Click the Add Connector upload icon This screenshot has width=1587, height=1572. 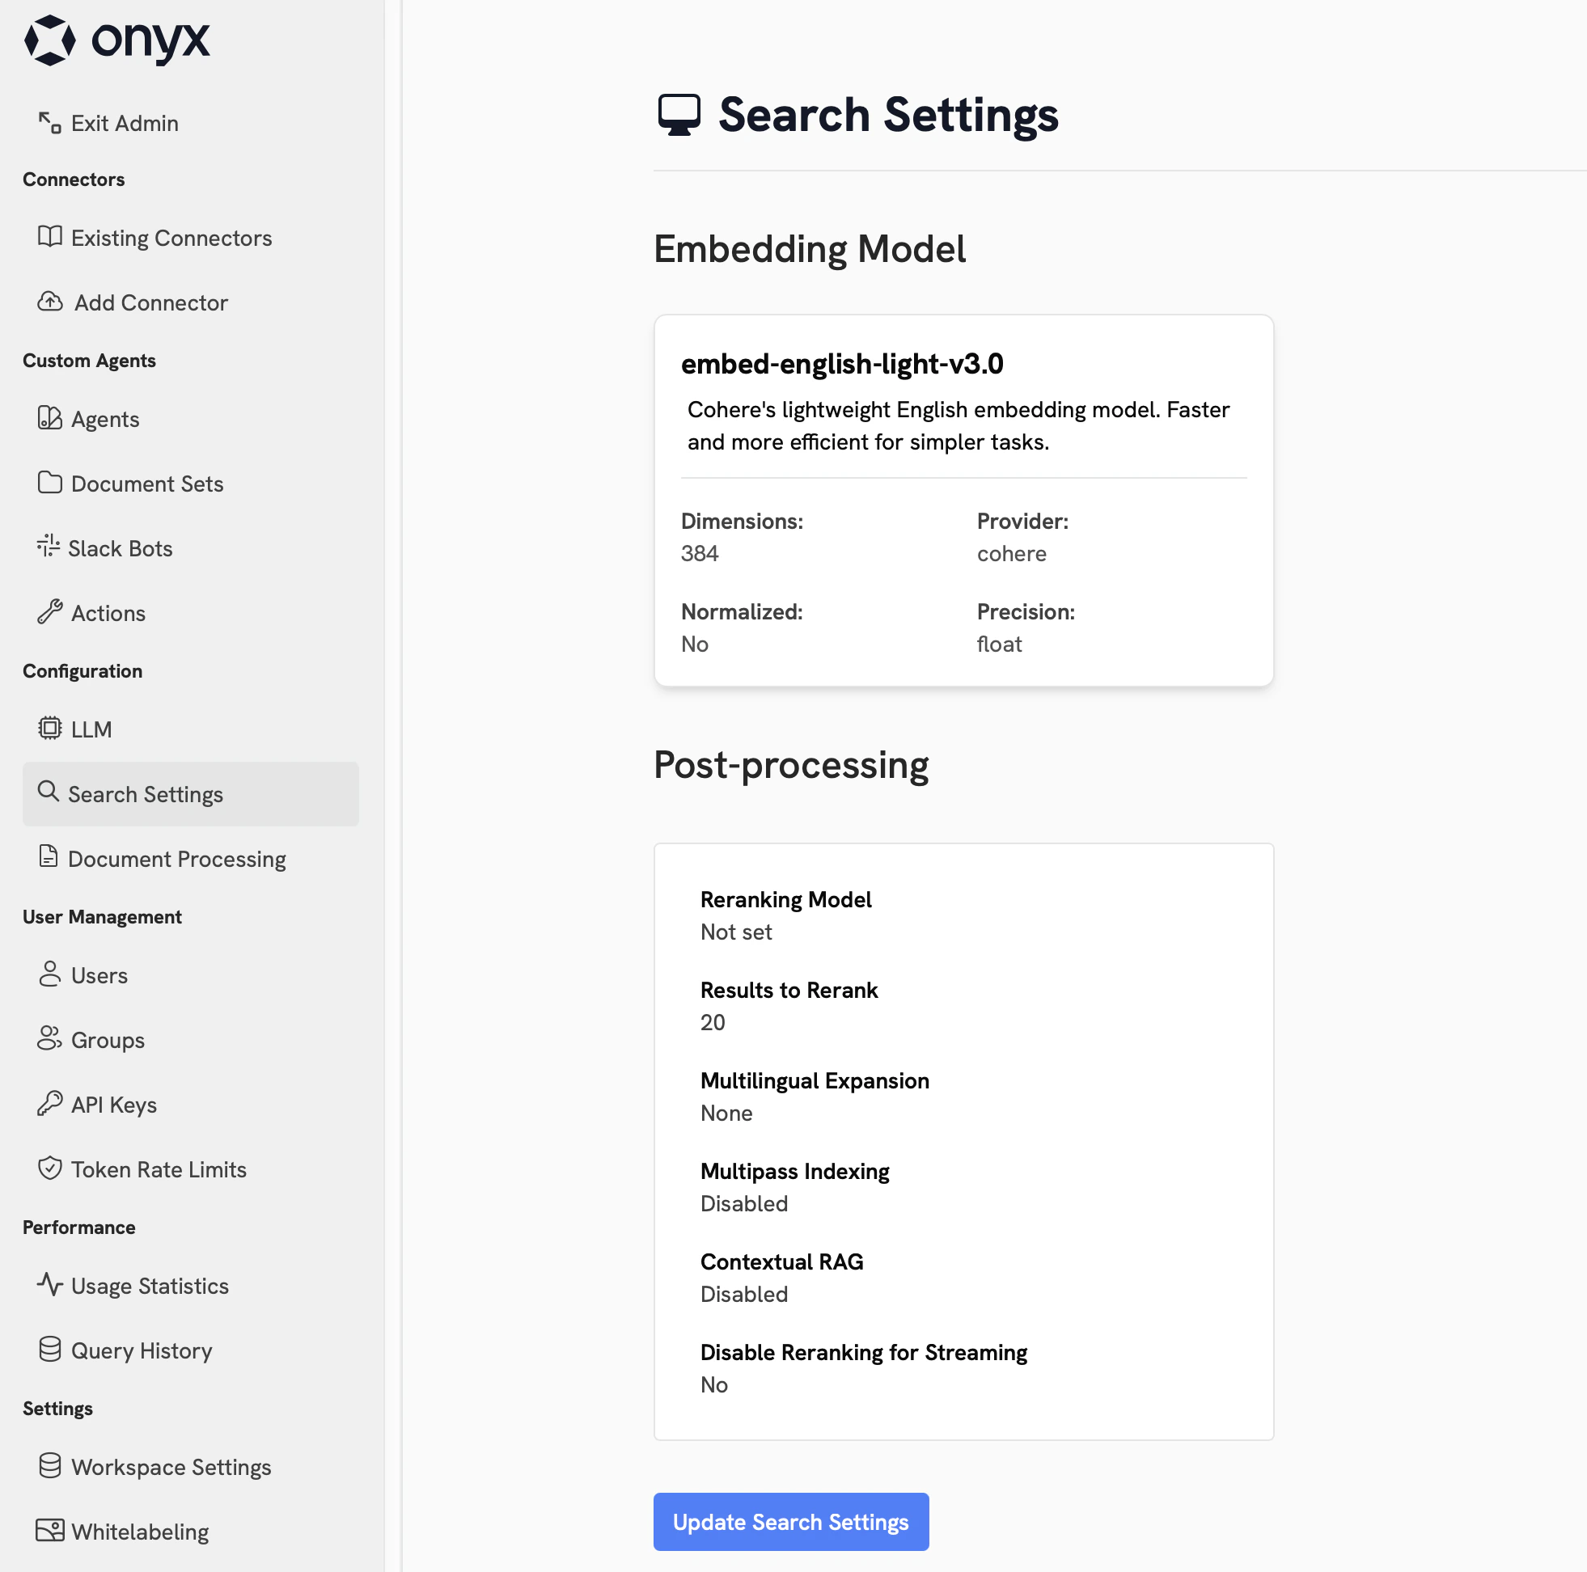point(49,302)
